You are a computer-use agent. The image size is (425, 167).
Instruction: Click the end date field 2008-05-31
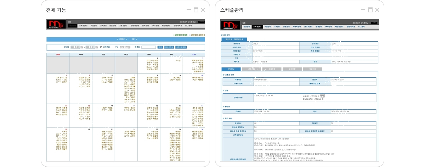(90, 47)
